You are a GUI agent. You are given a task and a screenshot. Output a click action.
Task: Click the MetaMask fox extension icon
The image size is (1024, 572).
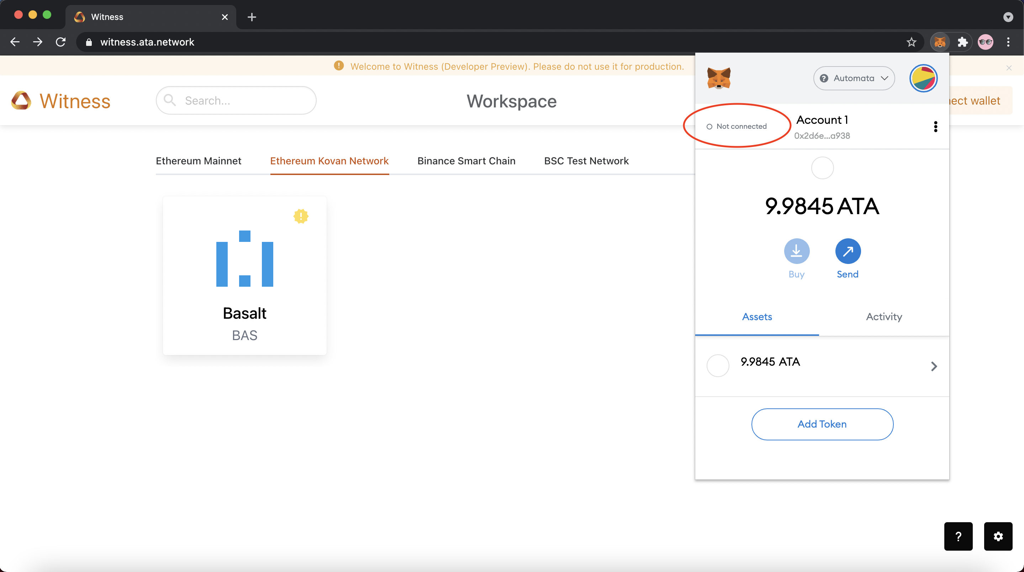[x=940, y=42]
